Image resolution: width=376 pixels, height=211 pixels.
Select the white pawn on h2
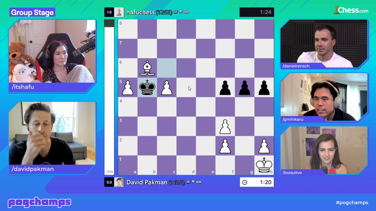click(x=264, y=146)
